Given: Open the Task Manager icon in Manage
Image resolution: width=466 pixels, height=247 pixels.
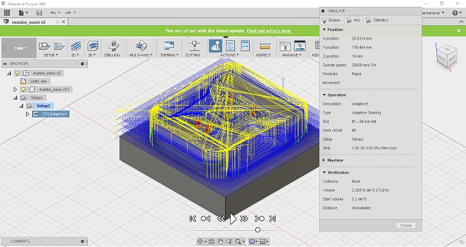Looking at the screenshot, I should [x=300, y=46].
